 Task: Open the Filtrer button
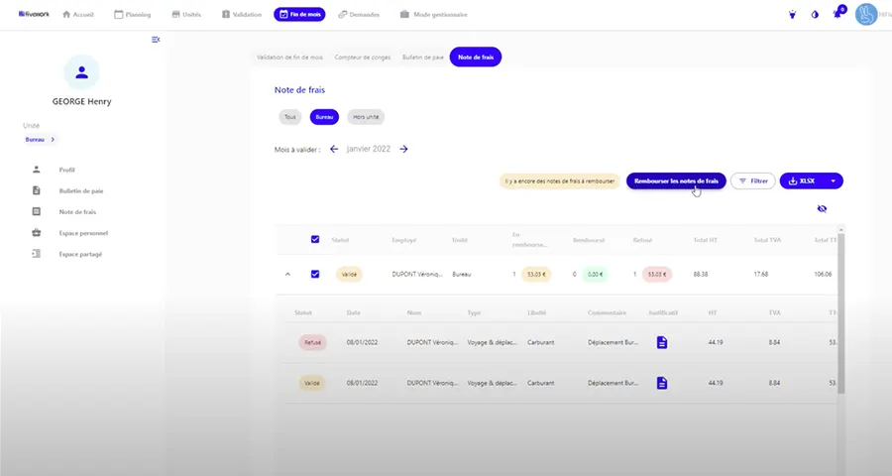click(753, 181)
